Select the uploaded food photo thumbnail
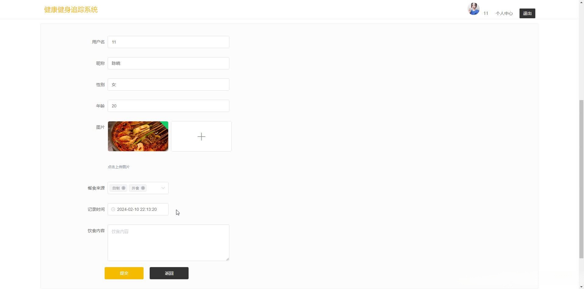 [138, 136]
